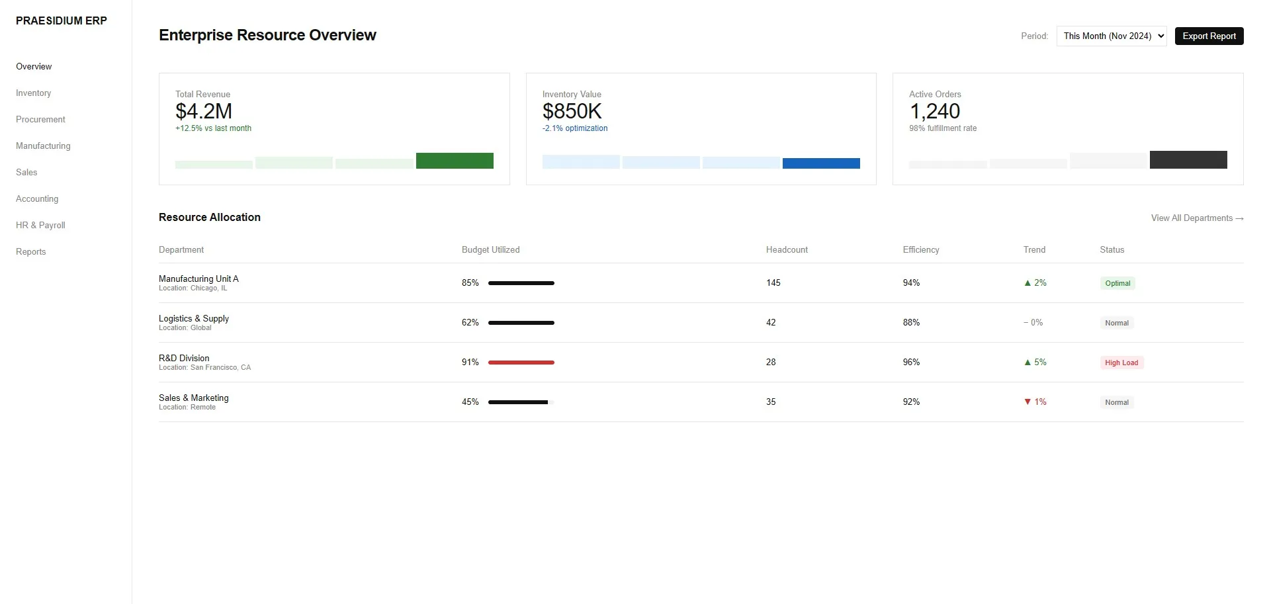Click the Optimal status badge

(x=1117, y=282)
